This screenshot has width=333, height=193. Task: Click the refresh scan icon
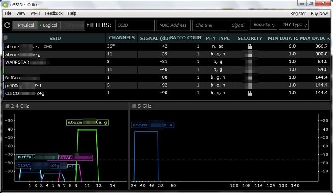point(7,25)
